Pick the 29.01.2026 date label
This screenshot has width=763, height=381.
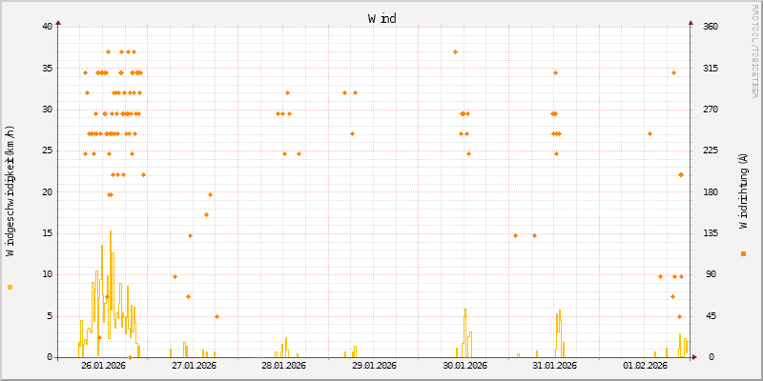click(x=375, y=365)
